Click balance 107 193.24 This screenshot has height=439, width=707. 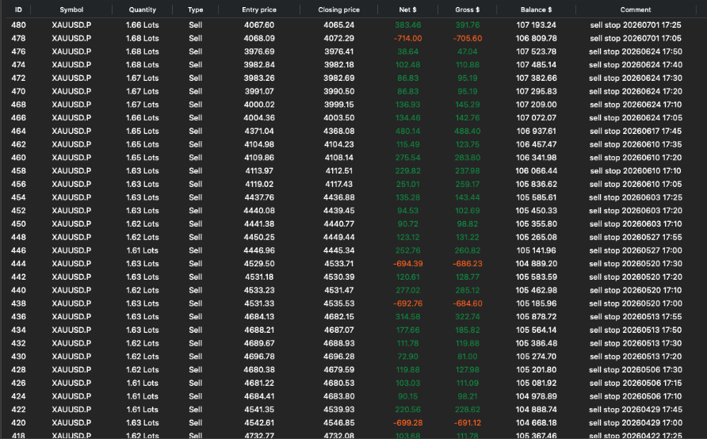(x=536, y=25)
